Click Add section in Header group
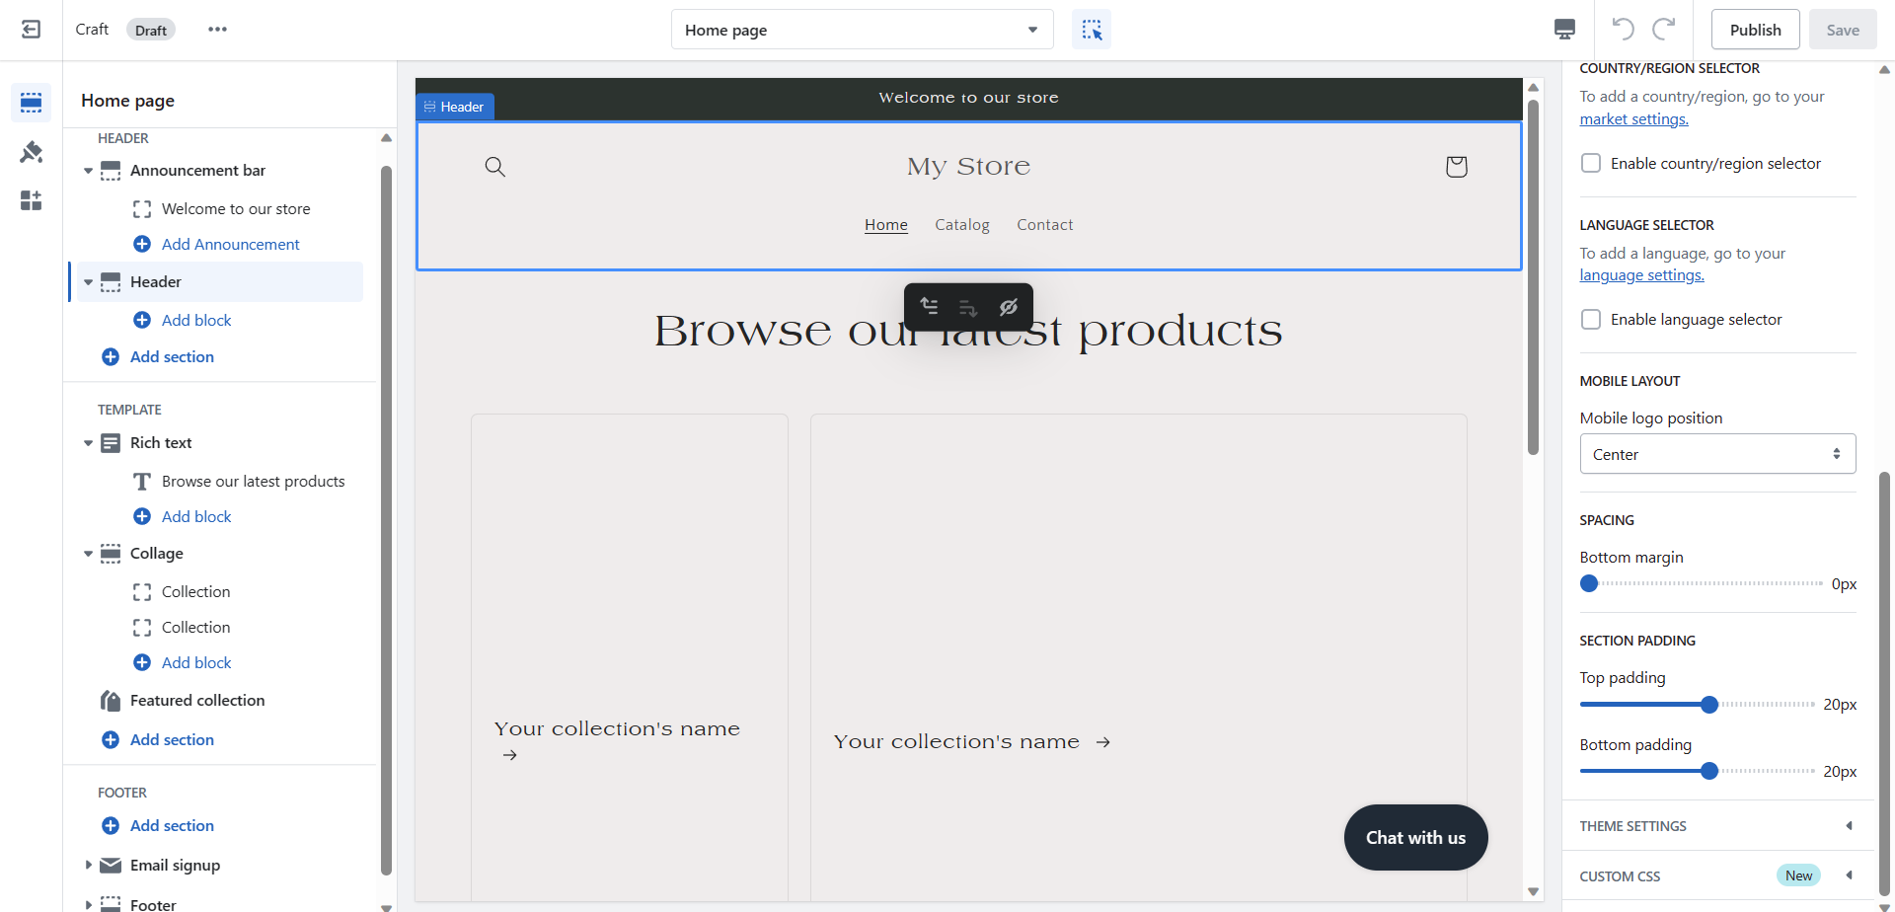The height and width of the screenshot is (912, 1895). tap(172, 356)
